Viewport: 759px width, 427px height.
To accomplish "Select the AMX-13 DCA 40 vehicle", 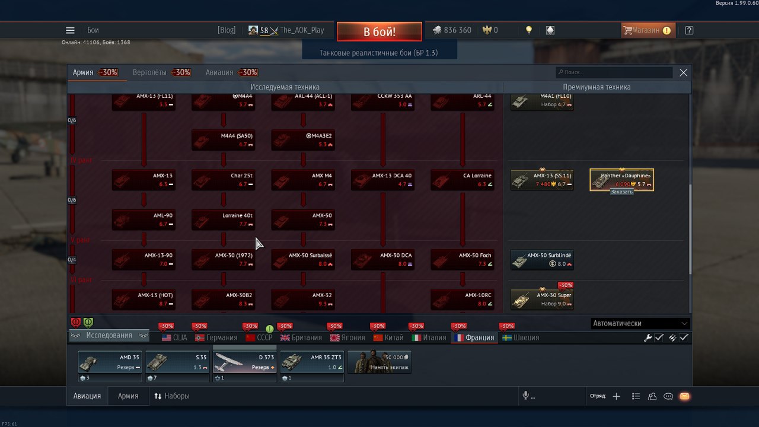I will coord(383,180).
